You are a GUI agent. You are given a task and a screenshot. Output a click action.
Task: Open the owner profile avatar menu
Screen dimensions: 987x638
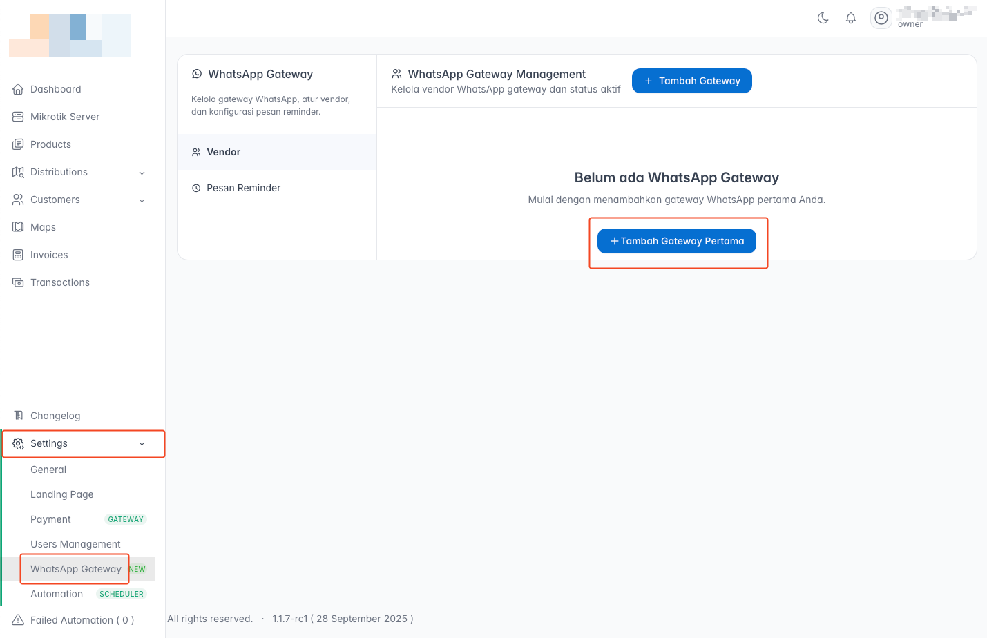[881, 18]
